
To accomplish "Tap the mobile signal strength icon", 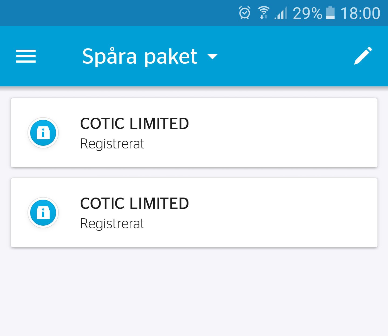I will [x=281, y=13].
